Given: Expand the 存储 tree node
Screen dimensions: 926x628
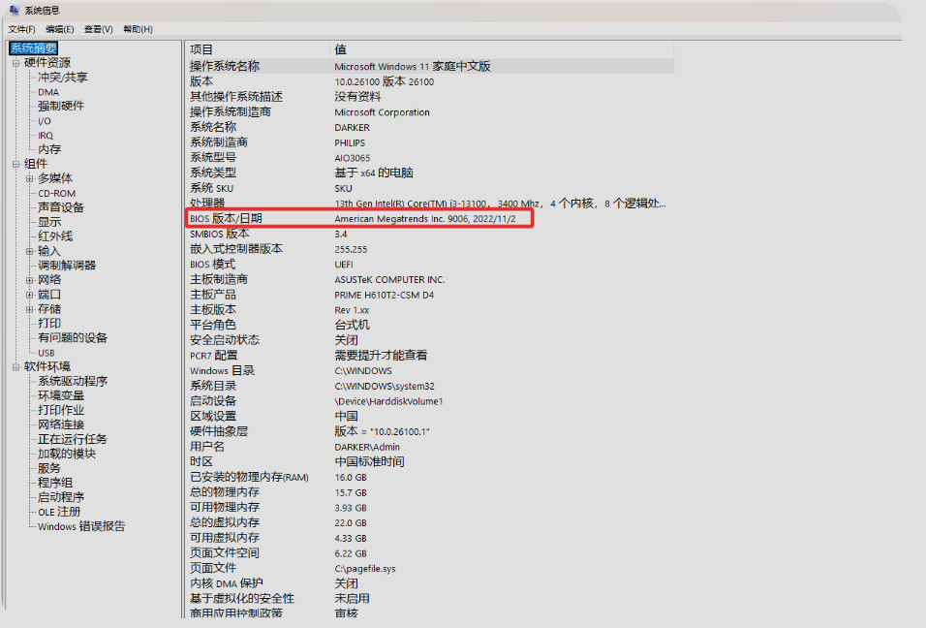Looking at the screenshot, I should 29,309.
